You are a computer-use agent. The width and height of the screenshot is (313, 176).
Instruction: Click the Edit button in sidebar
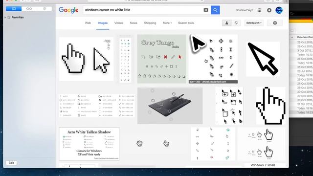click(x=11, y=163)
